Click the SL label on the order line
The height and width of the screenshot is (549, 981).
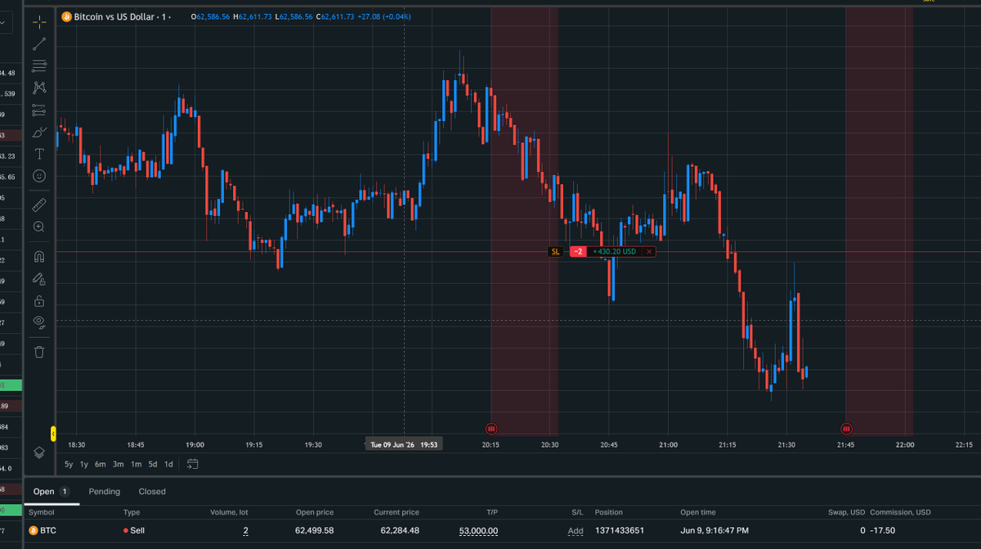(x=556, y=251)
